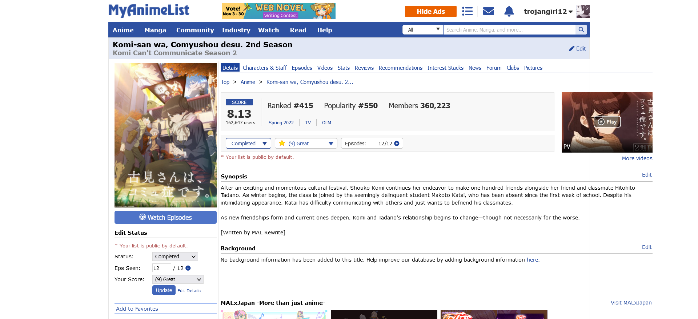The width and height of the screenshot is (698, 319).
Task: Click Top breadcrumb link
Action: [x=225, y=82]
